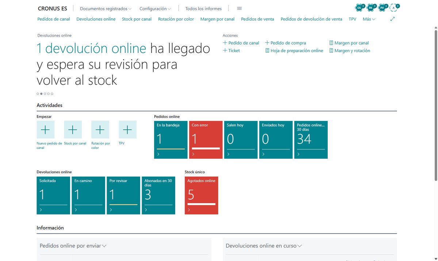Open the Solicitada returns tile
Image resolution: width=438 pixels, height=261 pixels.
[x=53, y=195]
